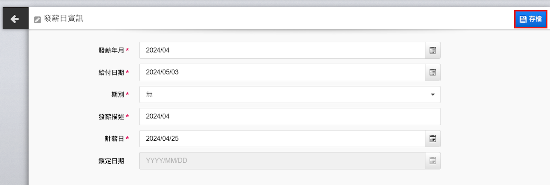Click the 給付日期 field showing 2024/05/03

tap(282, 72)
